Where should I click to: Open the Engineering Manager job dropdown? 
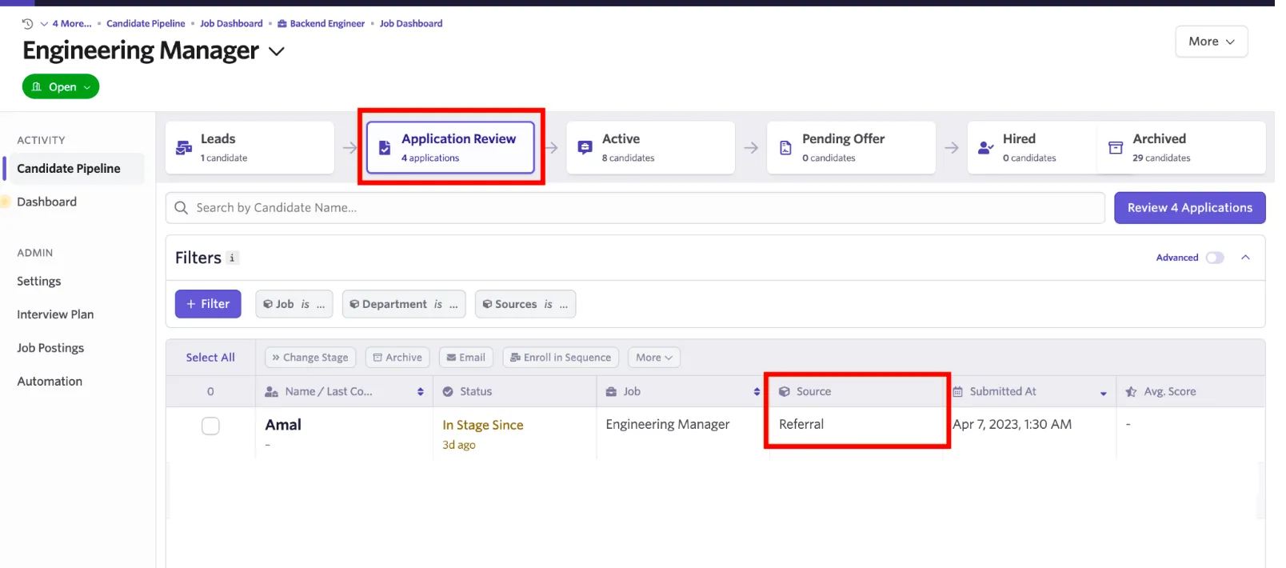277,51
